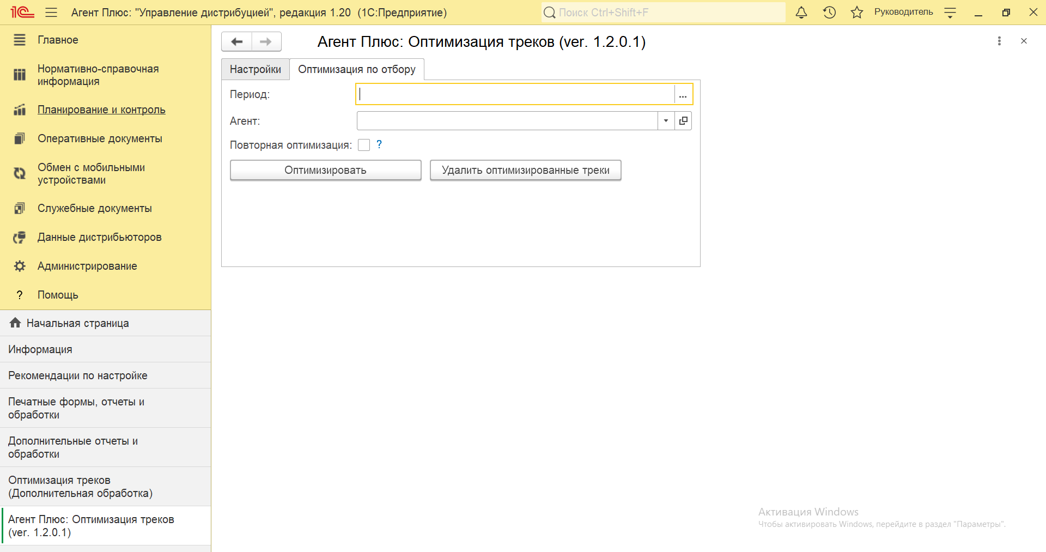Enable the Повторная оптимизация checkbox
Screen dimensions: 1046x552
point(364,145)
